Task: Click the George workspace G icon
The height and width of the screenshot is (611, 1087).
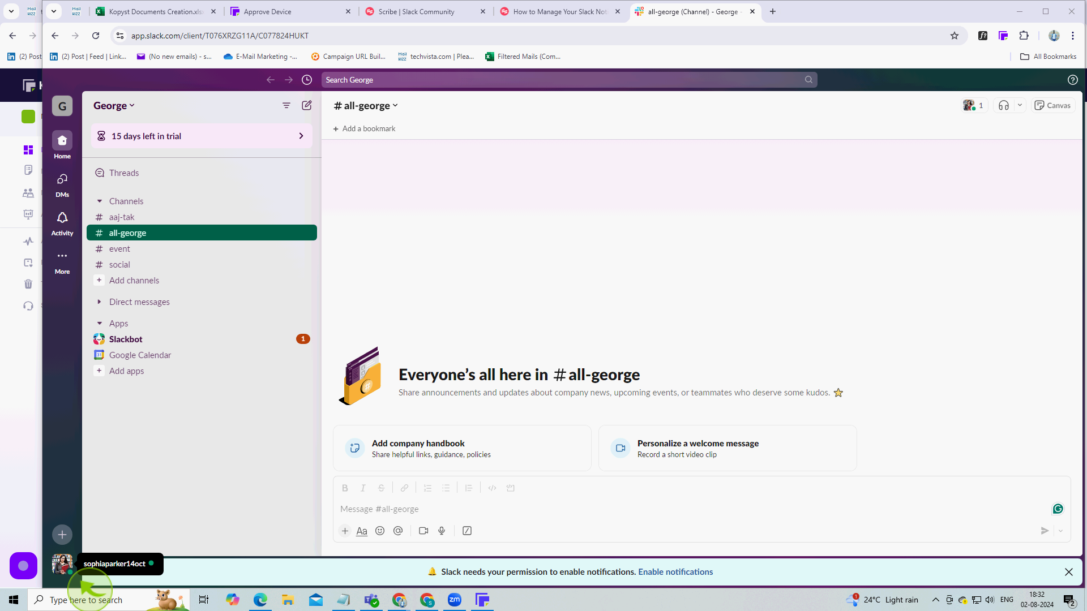Action: click(62, 106)
